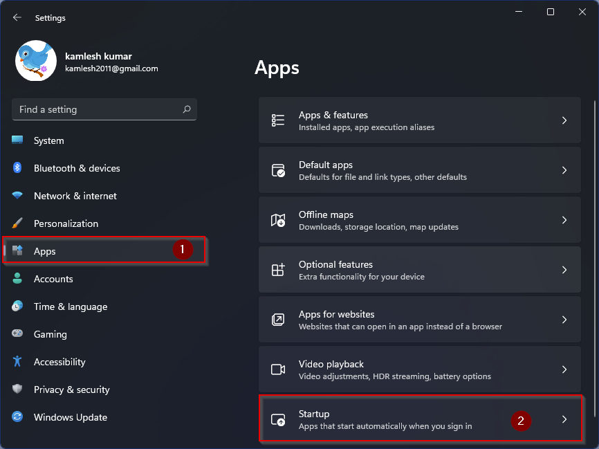Open Video playback settings
599x449 pixels.
point(419,369)
